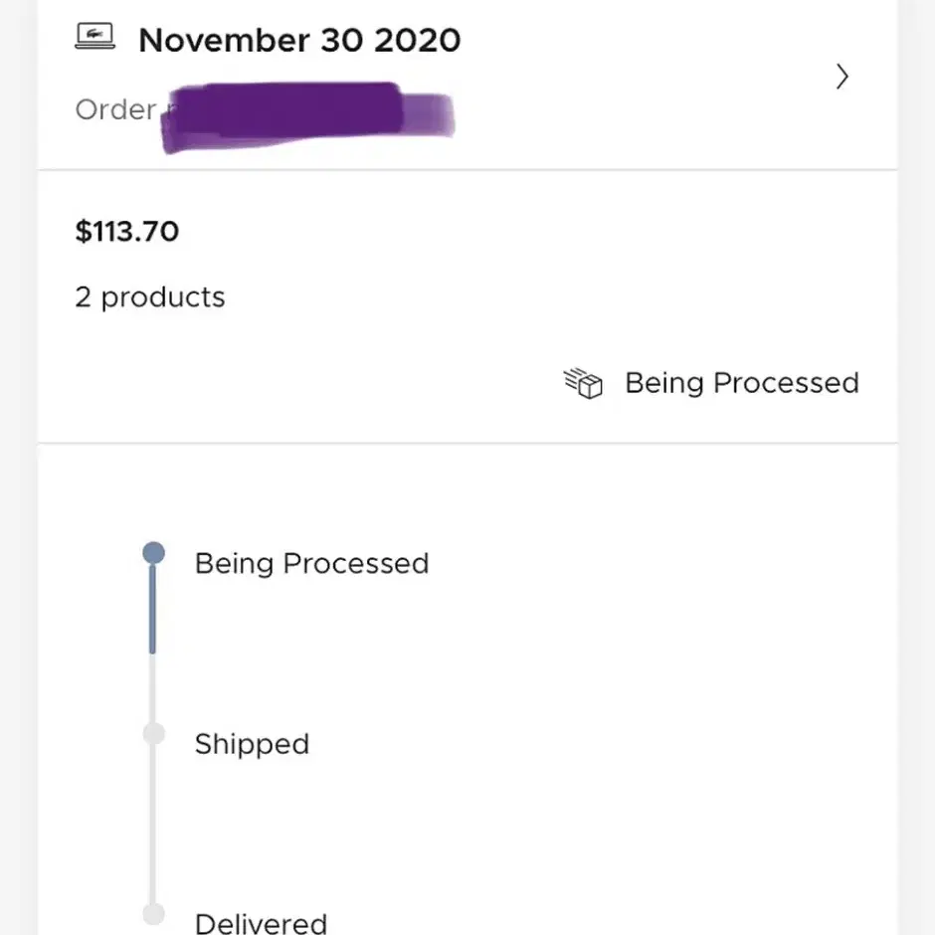Click the laptop online-order icon
This screenshot has width=935, height=935.
click(x=94, y=36)
